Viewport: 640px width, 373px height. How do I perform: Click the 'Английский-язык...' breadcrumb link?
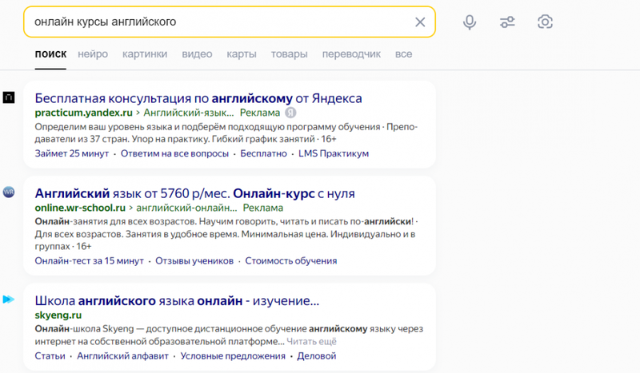(189, 113)
